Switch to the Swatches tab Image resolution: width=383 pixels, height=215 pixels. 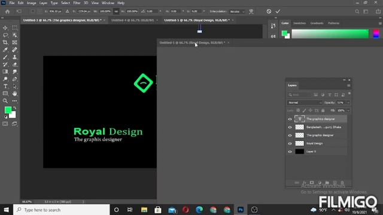[x=299, y=23]
